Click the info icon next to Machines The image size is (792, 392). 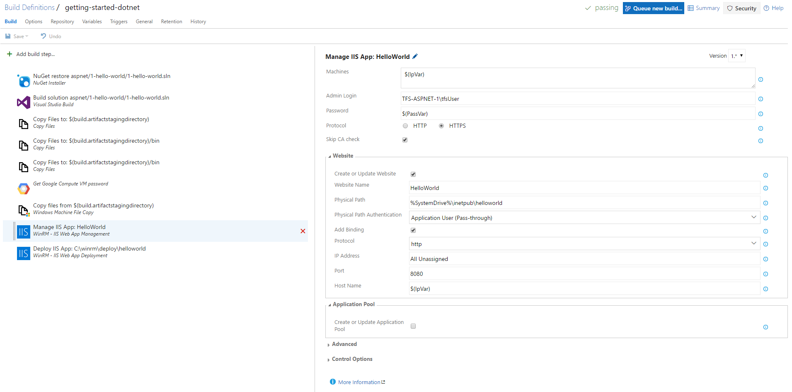tap(761, 79)
